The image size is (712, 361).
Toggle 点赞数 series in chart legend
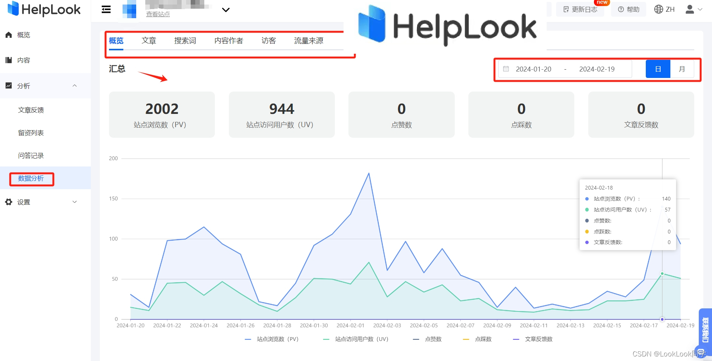[427, 339]
